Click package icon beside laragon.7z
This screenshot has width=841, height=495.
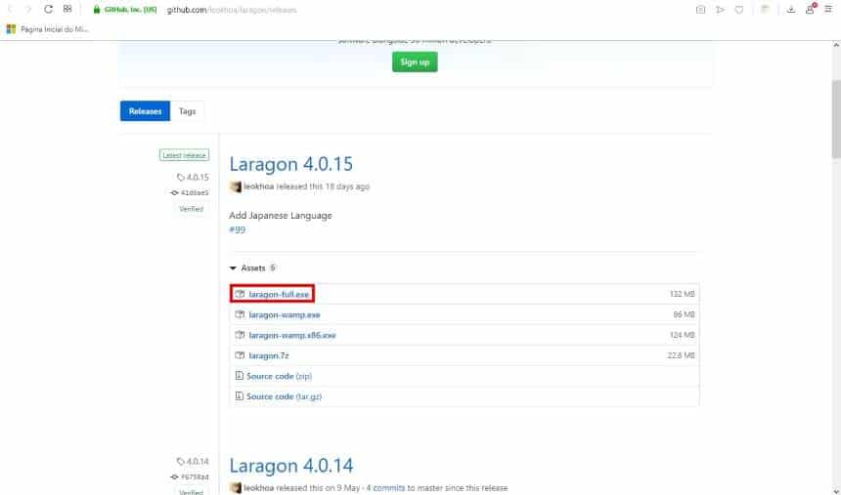pyautogui.click(x=240, y=355)
